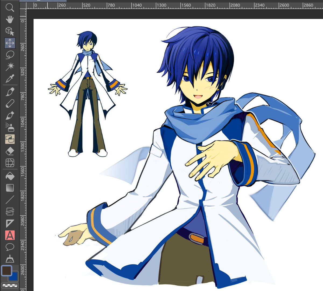323x291 pixels.
Task: Select the Brush tool
Action: pos(10,115)
